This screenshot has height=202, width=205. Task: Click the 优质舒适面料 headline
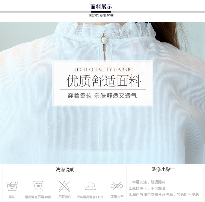click(104, 81)
